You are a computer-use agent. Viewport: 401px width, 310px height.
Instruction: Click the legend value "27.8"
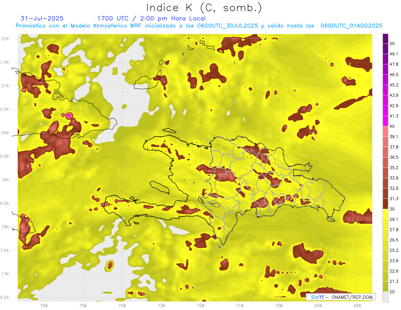click(394, 230)
